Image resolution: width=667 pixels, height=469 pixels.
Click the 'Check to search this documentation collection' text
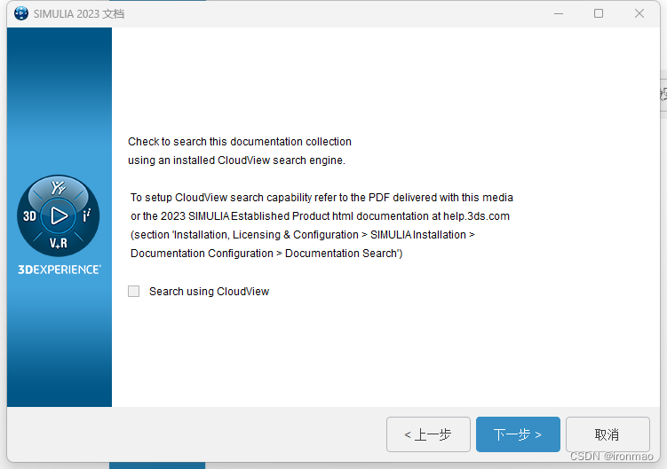coord(240,142)
